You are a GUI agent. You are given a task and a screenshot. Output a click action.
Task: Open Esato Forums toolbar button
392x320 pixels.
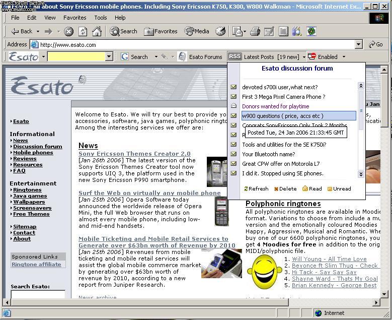(x=200, y=57)
